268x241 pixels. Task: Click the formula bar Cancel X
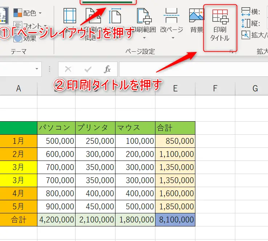click(x=68, y=69)
